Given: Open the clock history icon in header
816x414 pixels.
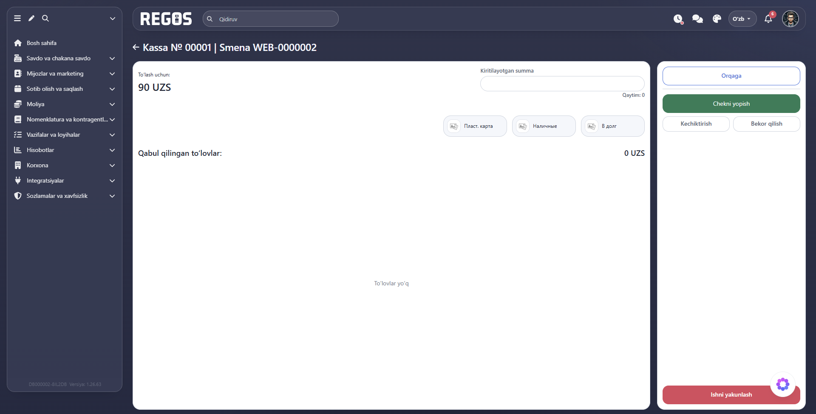Looking at the screenshot, I should (x=678, y=19).
